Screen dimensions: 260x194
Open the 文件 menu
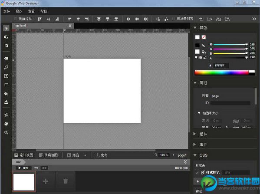(x=7, y=11)
